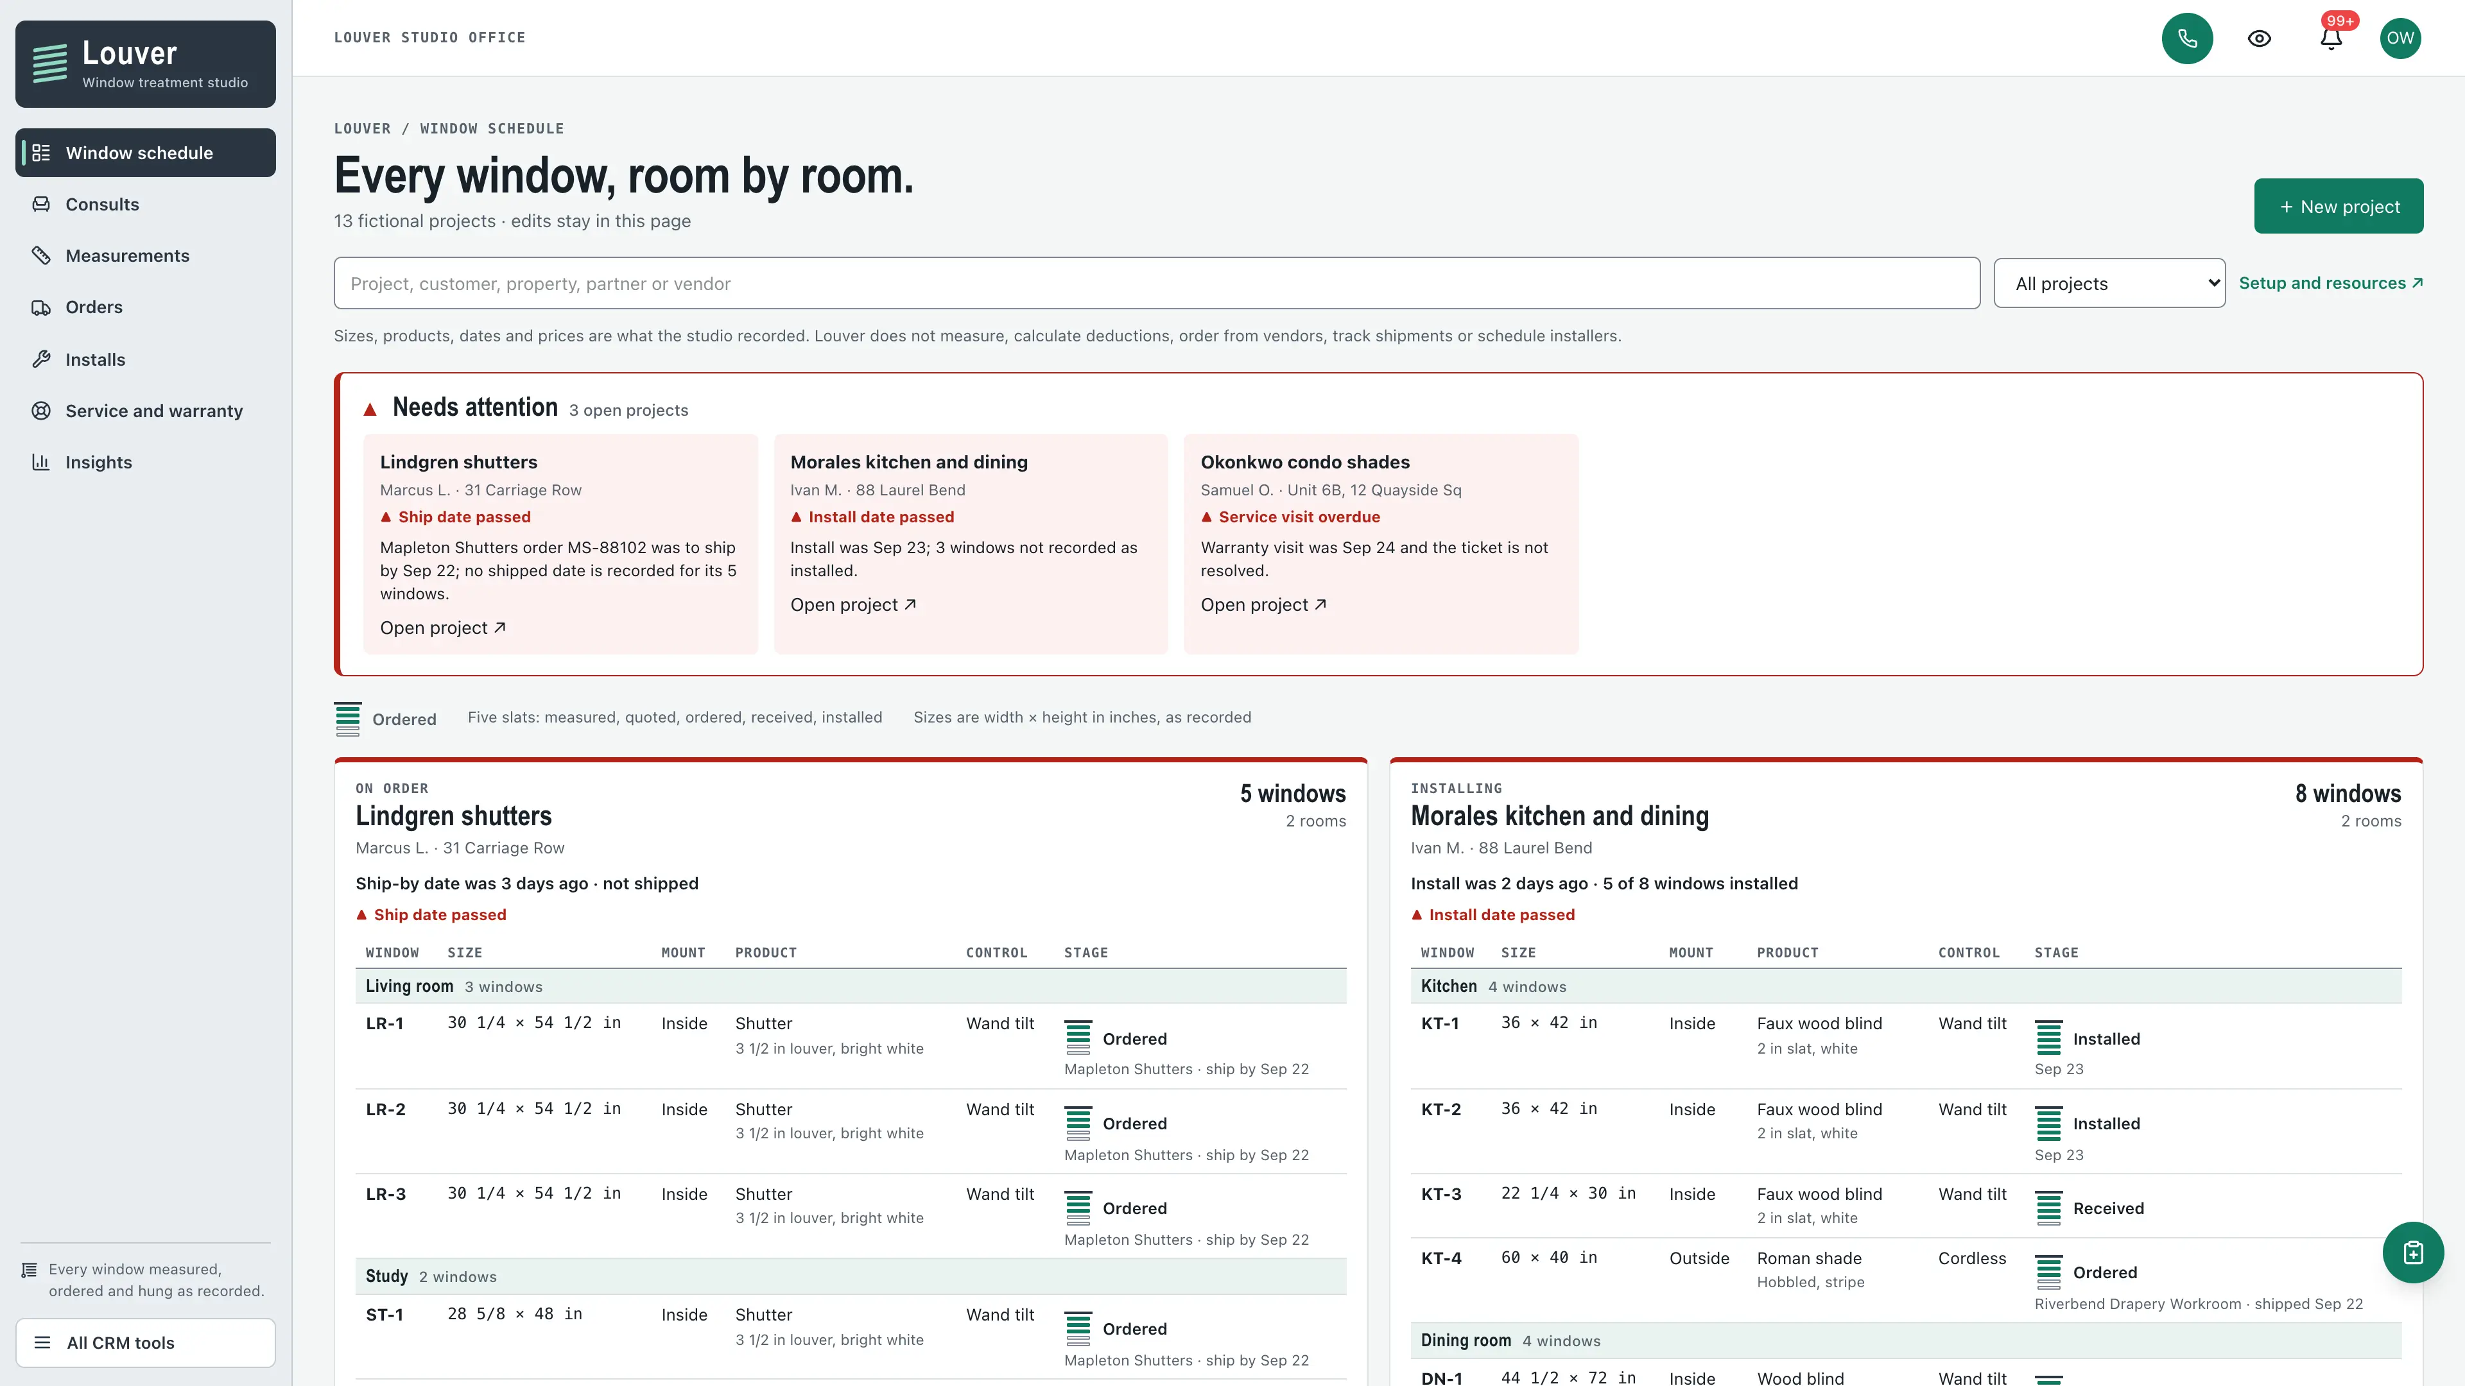Screen dimensions: 2465x1386
Task: Click LR-2 Ordered stage slat icon
Action: click(1078, 1123)
